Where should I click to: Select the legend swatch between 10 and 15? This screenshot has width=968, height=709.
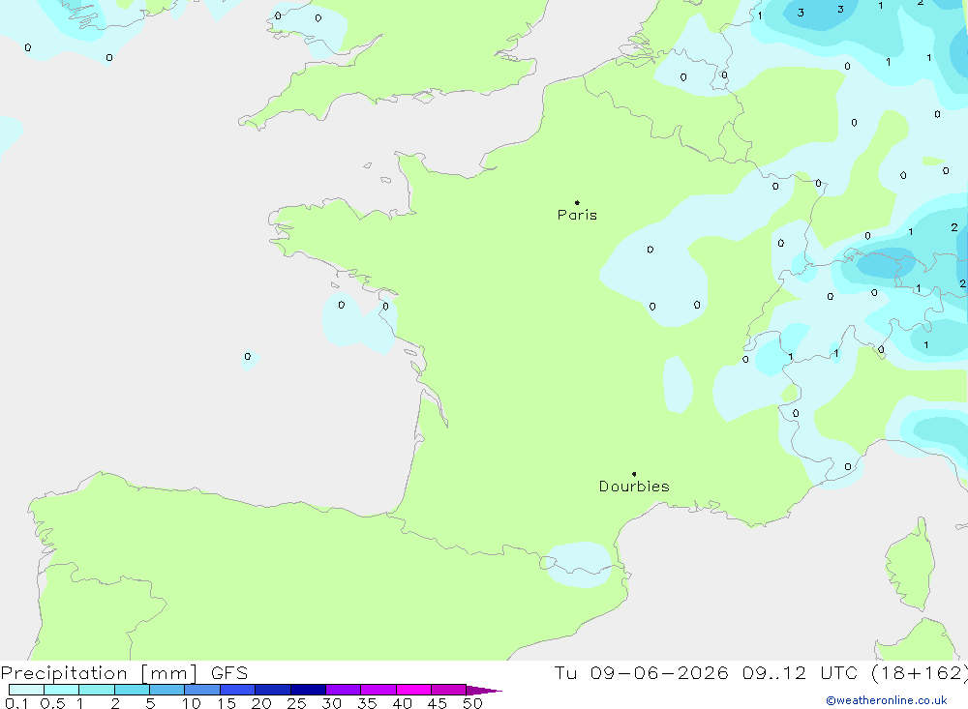[x=202, y=690]
